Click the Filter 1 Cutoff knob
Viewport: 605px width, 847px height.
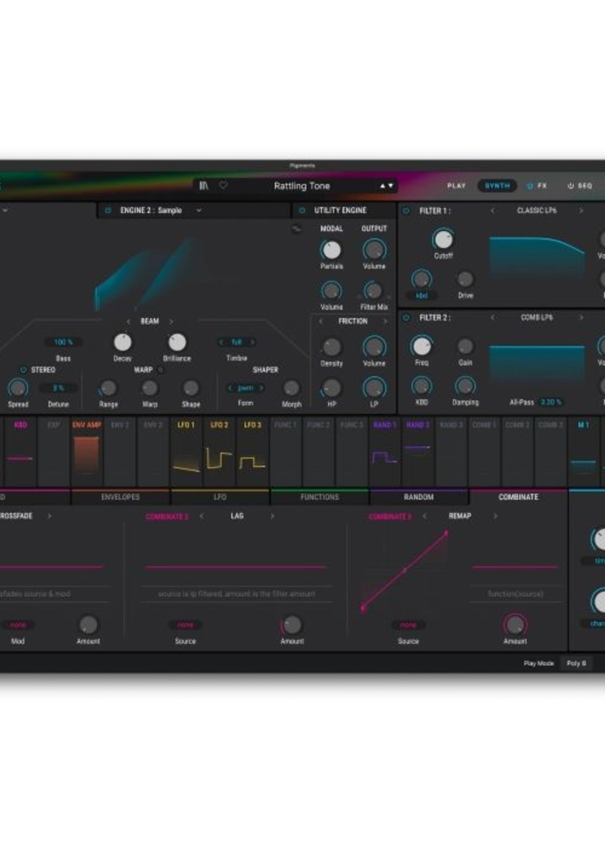tap(443, 239)
